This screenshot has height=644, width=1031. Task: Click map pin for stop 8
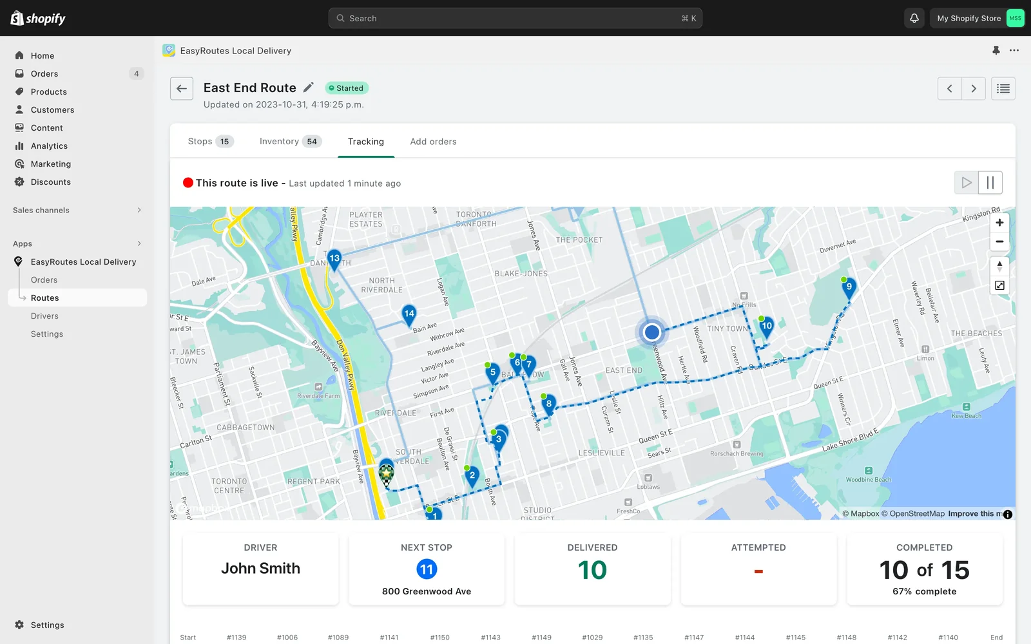point(548,405)
